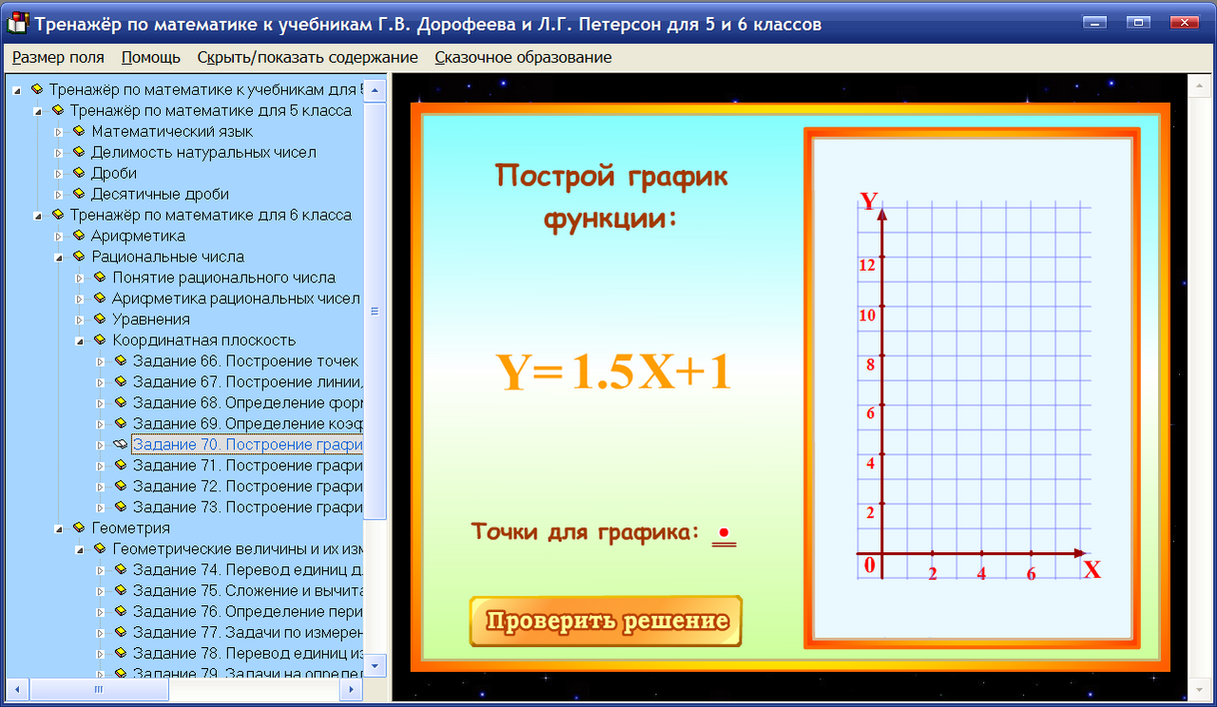Click the book icon beside Математический язык
1217x707 pixels.
78,131
